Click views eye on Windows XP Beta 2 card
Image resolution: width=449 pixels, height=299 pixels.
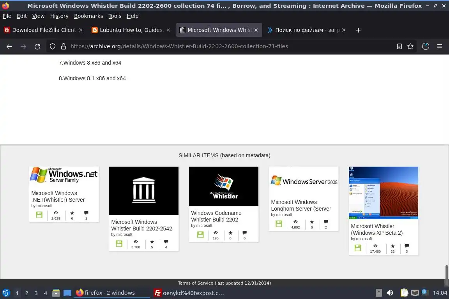[375, 246]
